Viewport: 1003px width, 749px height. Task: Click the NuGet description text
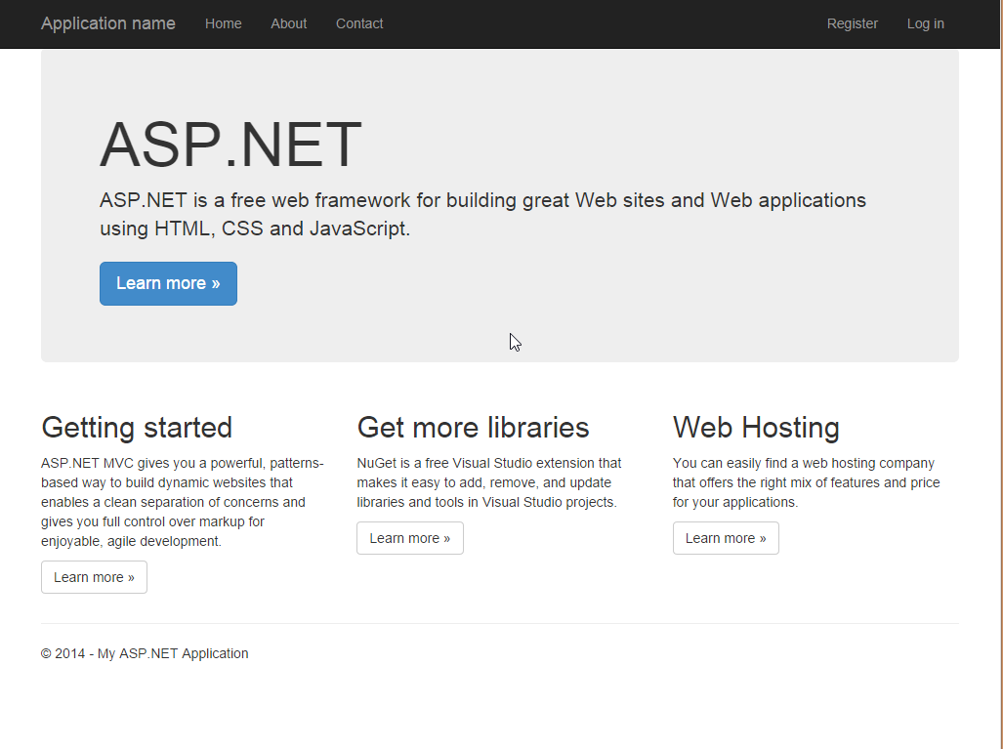pyautogui.click(x=489, y=481)
